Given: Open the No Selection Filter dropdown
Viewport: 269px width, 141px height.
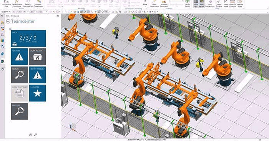Looking at the screenshot, I should tap(21, 12).
